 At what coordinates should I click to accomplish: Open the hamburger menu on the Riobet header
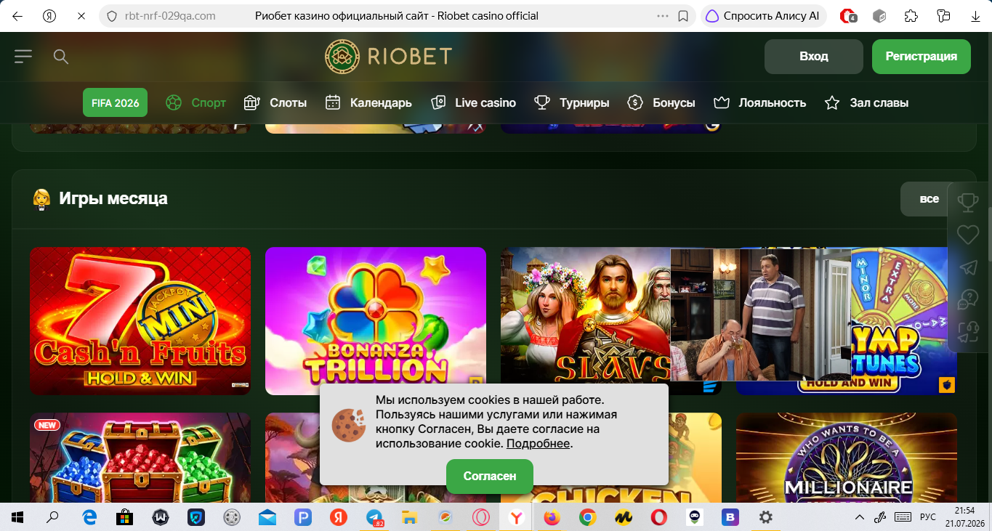23,56
